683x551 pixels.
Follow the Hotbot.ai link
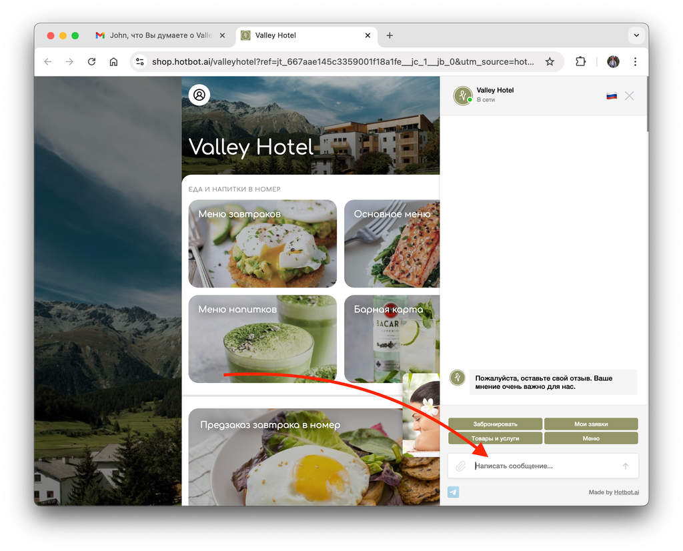[626, 492]
